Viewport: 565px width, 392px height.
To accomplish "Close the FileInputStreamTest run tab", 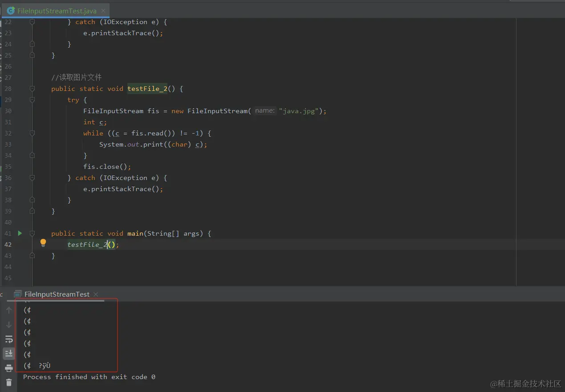I will (96, 294).
